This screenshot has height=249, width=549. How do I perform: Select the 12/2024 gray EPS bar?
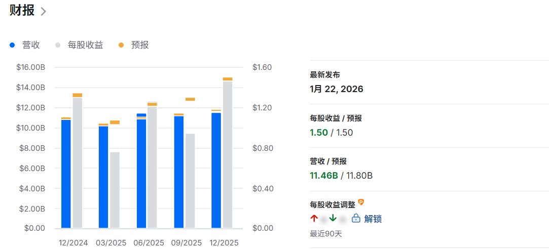point(78,162)
